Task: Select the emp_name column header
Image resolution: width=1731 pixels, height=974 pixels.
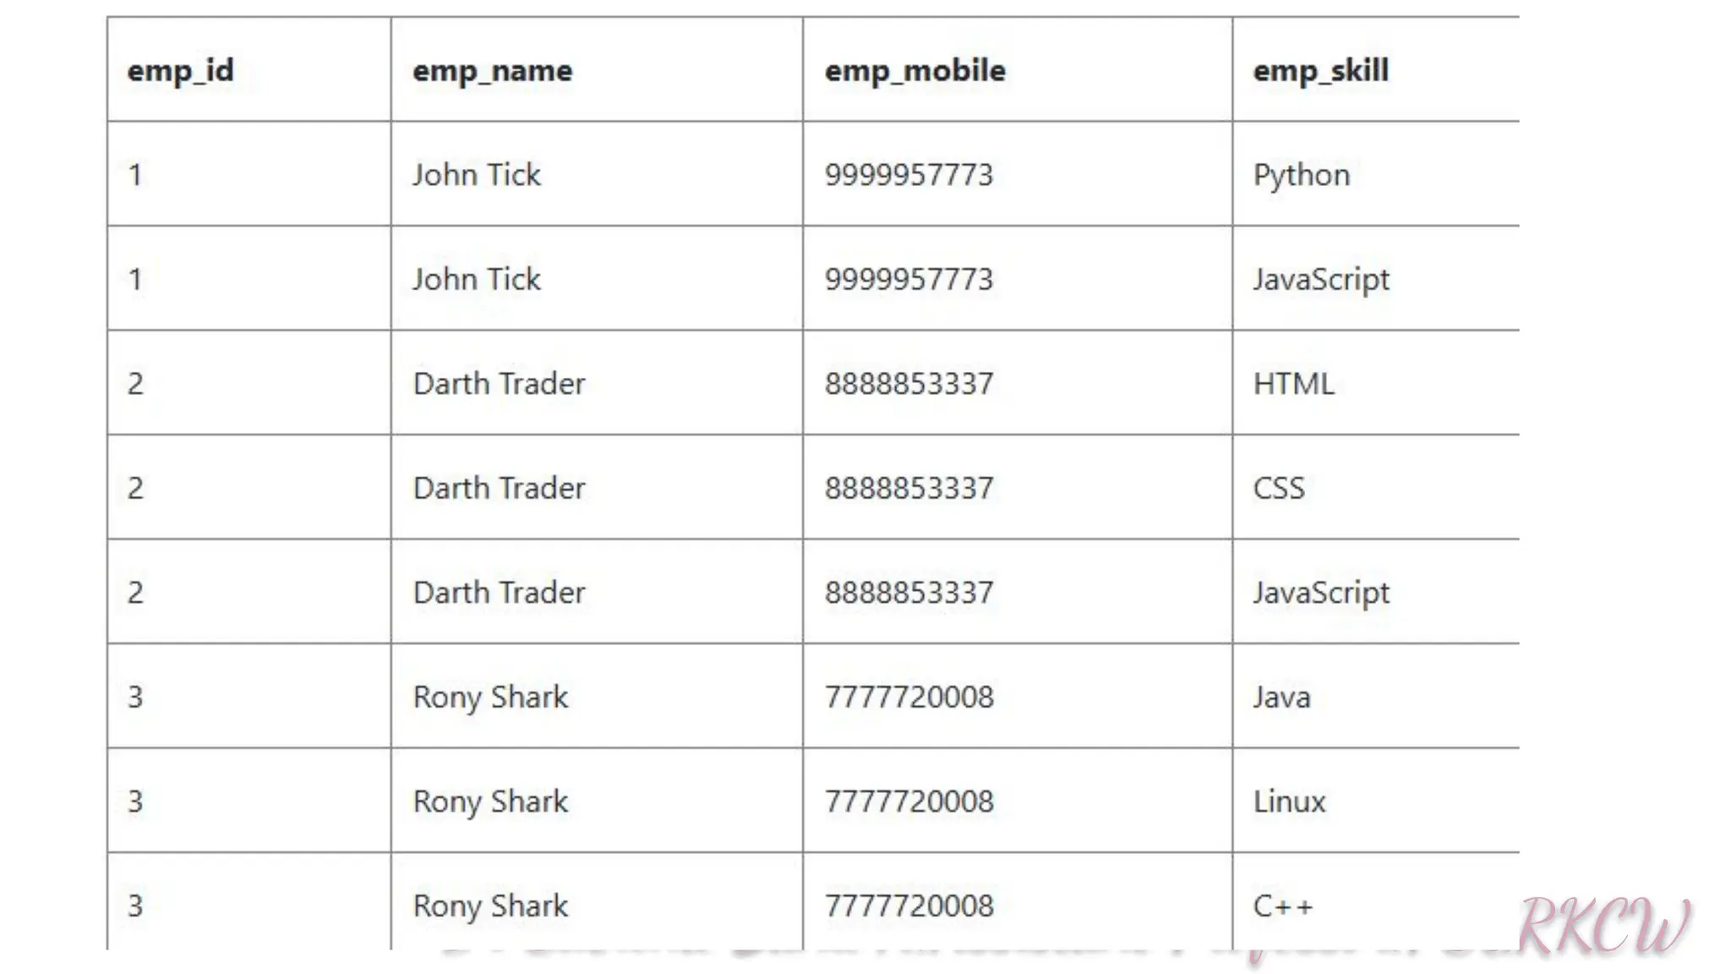Action: coord(492,71)
